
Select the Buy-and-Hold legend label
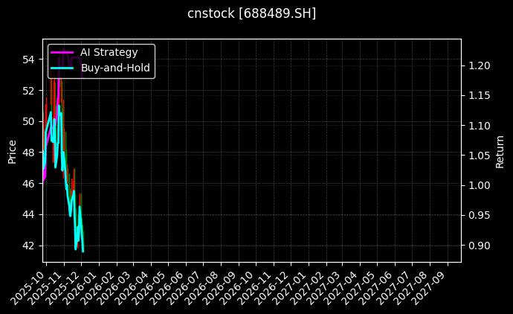[115, 68]
